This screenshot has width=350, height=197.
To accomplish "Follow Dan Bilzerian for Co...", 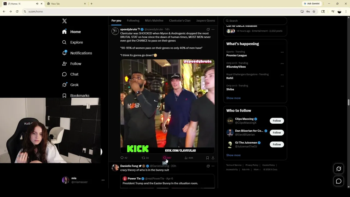I will (x=277, y=133).
